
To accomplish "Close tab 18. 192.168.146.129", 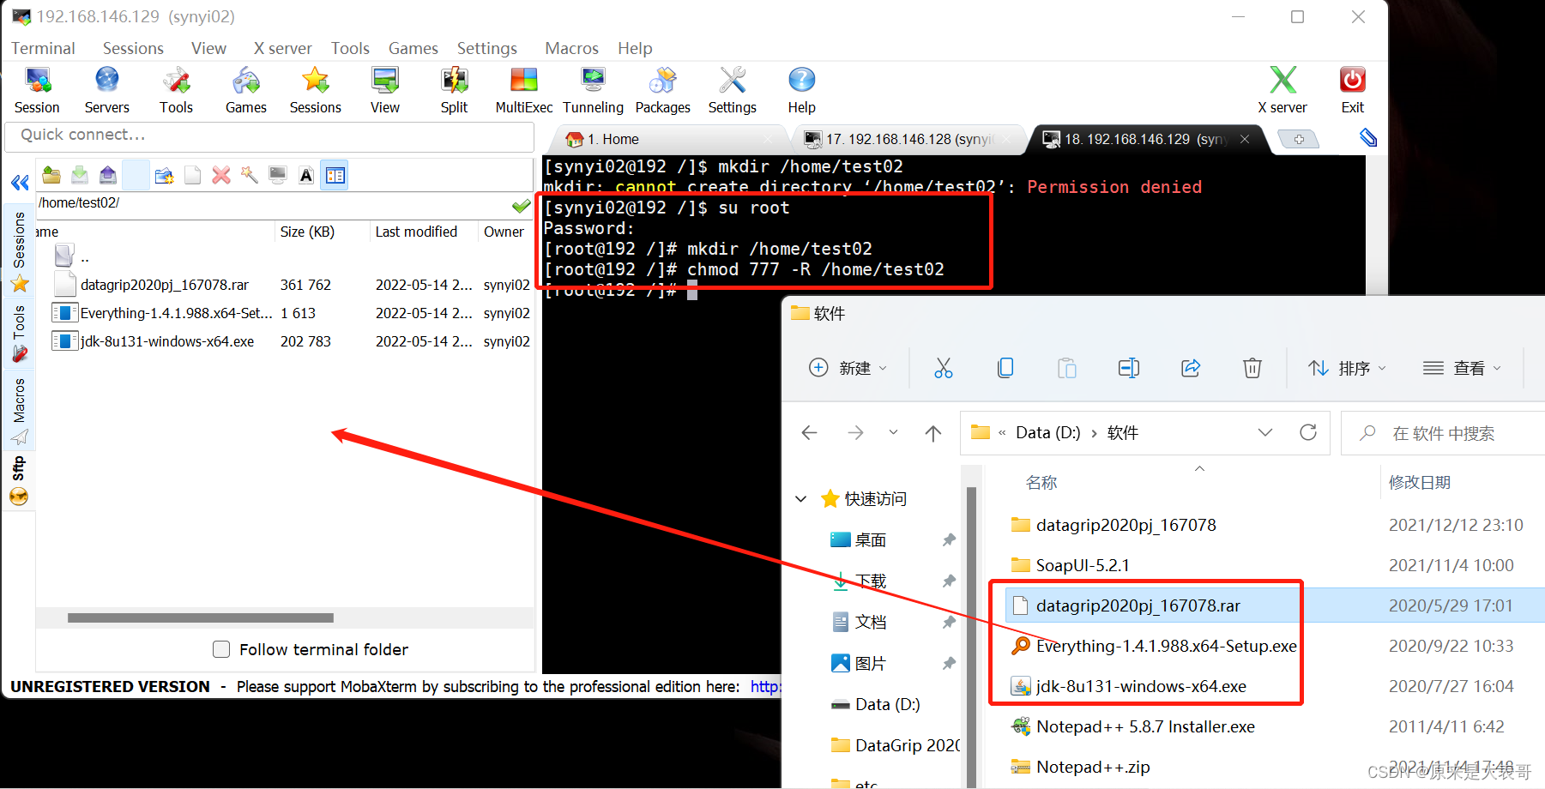I will 1245,138.
